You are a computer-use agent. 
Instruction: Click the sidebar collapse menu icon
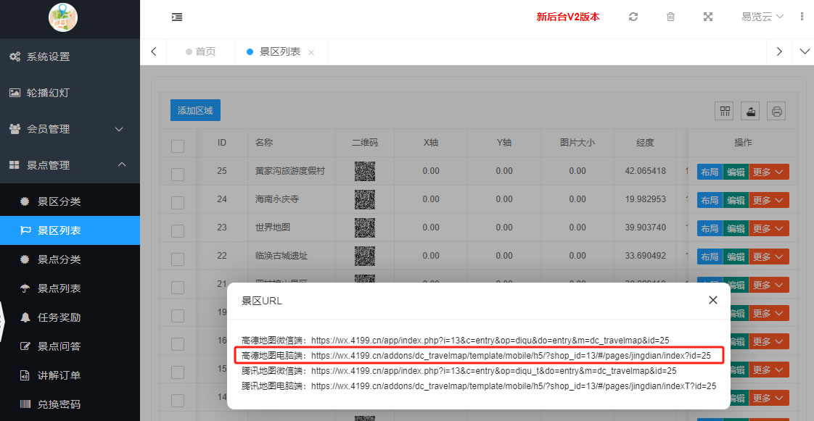click(x=177, y=17)
